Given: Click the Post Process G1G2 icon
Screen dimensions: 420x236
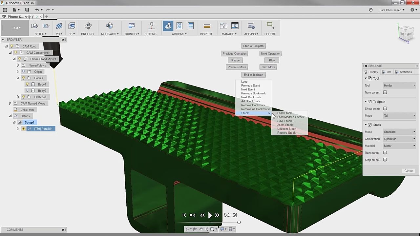Looking at the screenshot, I should click(x=179, y=26).
